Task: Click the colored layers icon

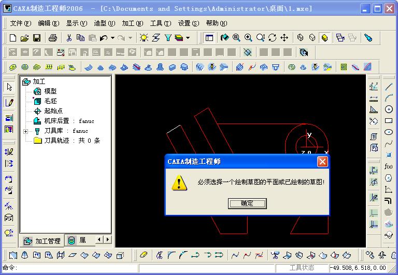Action: pos(179,38)
